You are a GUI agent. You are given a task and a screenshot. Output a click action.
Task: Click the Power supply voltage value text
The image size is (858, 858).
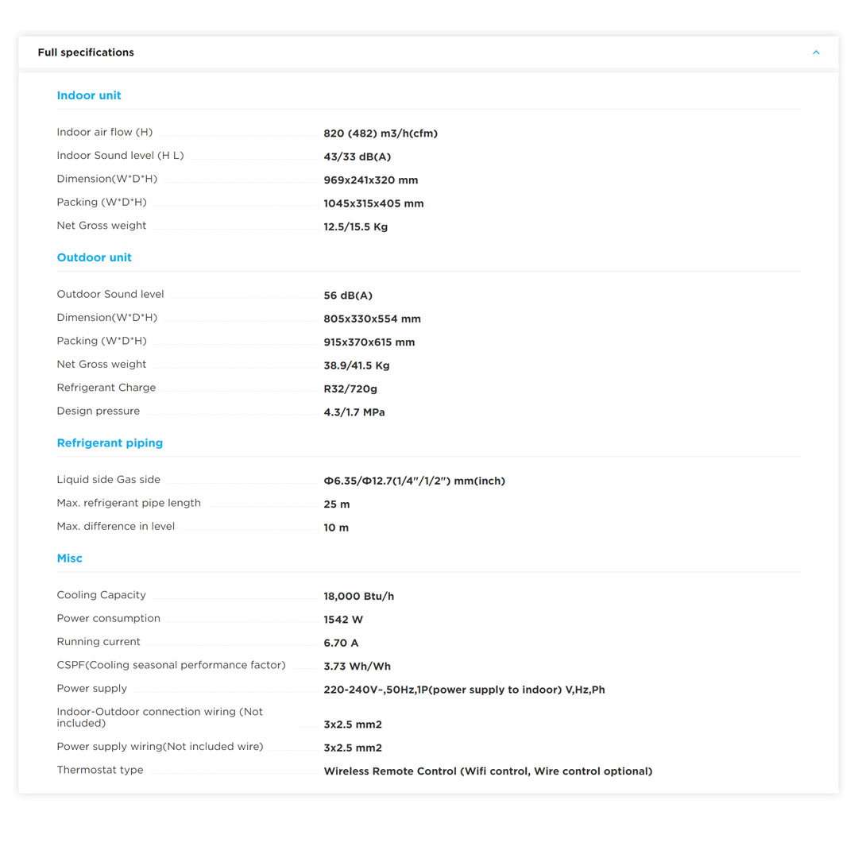point(464,690)
